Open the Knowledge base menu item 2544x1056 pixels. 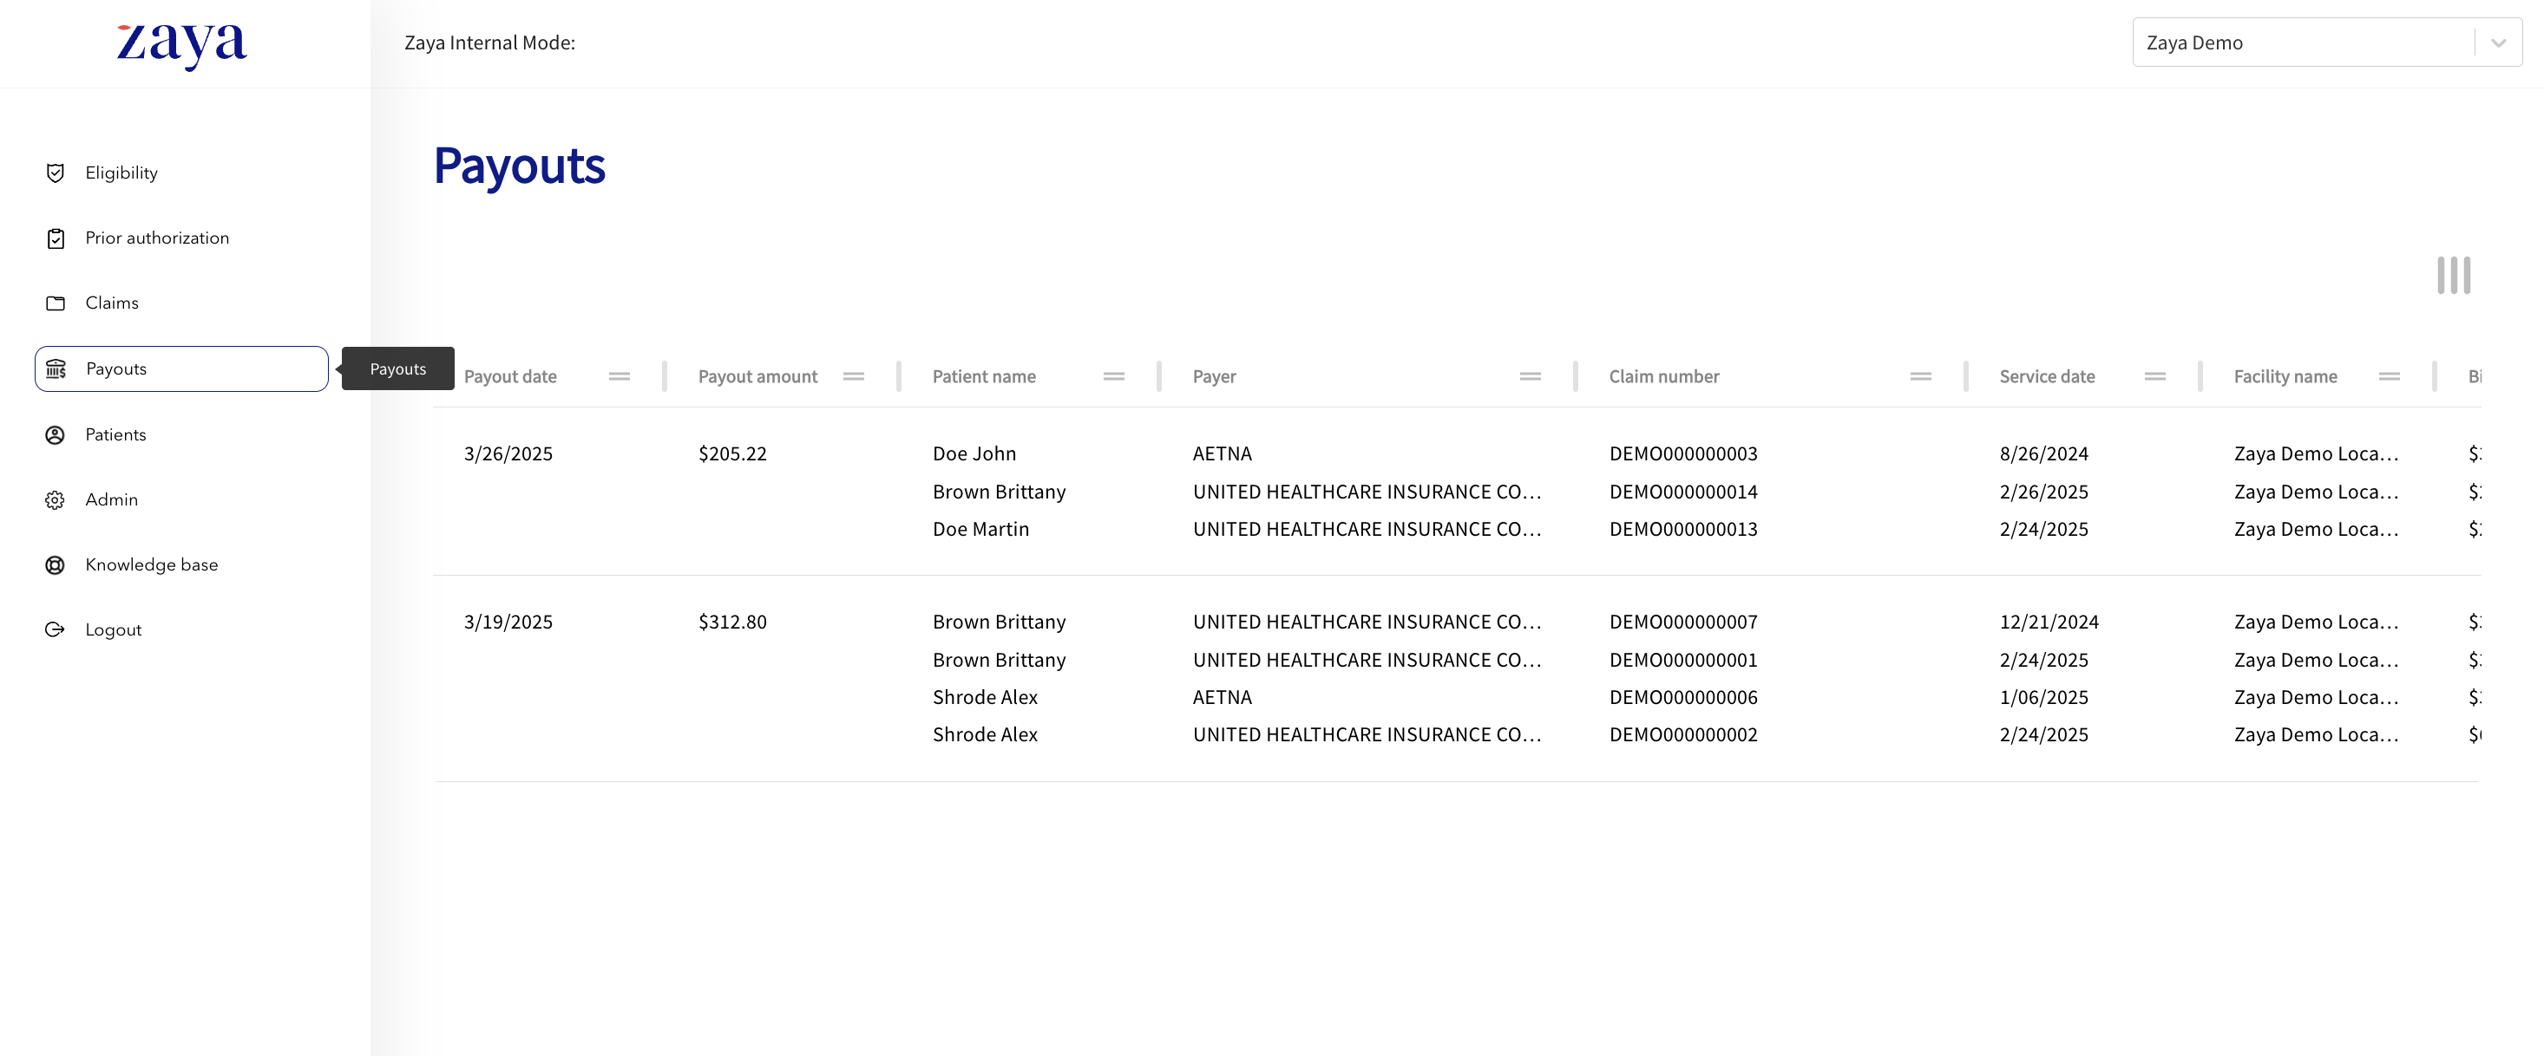tap(151, 564)
